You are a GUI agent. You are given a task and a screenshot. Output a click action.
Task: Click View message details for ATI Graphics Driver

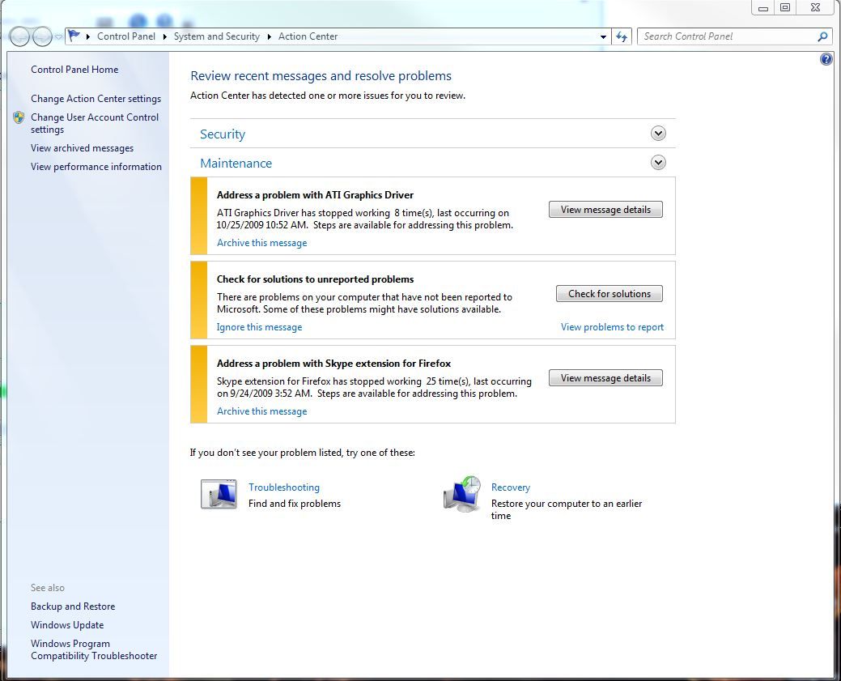pyautogui.click(x=605, y=209)
